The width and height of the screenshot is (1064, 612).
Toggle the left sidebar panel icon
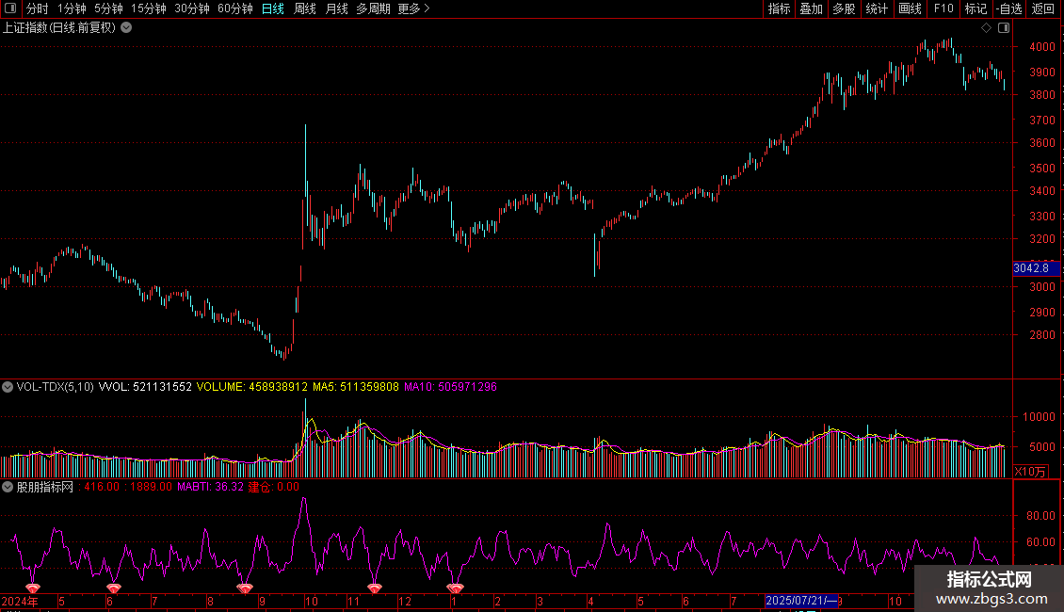10,8
